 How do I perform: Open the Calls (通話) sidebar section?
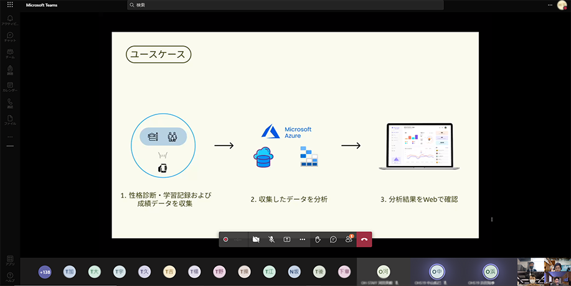point(10,104)
